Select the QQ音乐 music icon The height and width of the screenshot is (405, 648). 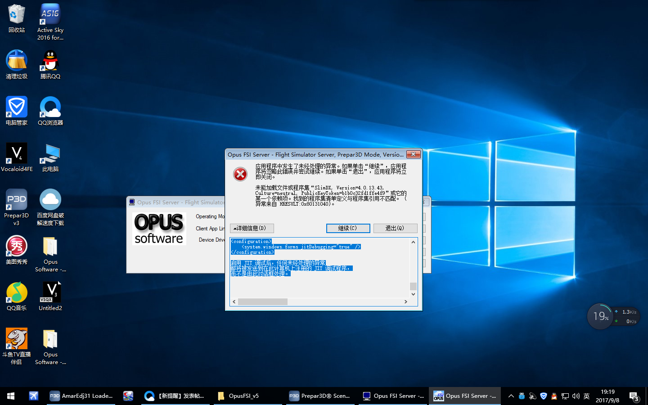click(17, 292)
